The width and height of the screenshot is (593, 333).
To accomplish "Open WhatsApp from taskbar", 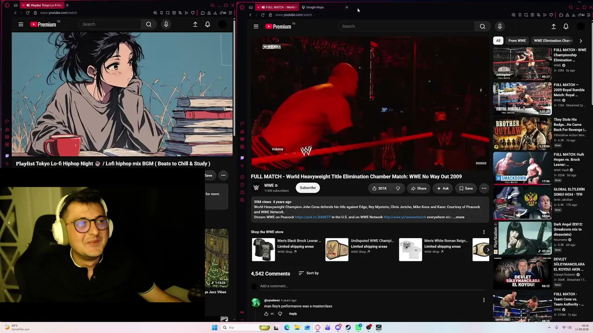I will click(359, 327).
